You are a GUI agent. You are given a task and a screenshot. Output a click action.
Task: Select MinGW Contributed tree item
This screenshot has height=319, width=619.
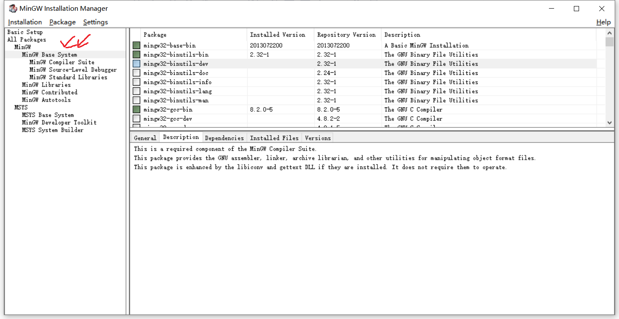[50, 92]
